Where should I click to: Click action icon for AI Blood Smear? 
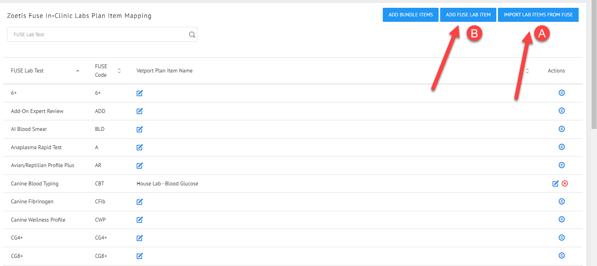[562, 129]
